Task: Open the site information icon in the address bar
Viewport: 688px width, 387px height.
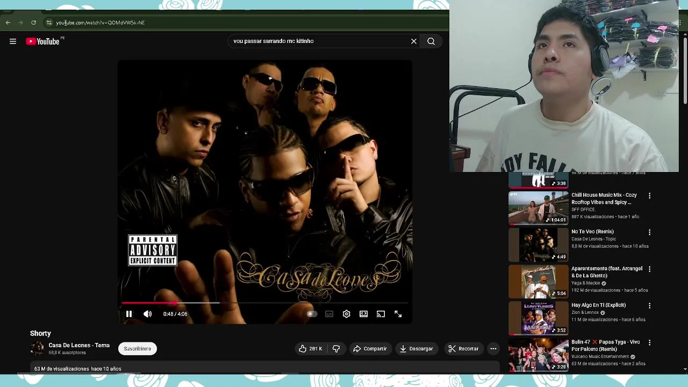Action: [x=49, y=23]
